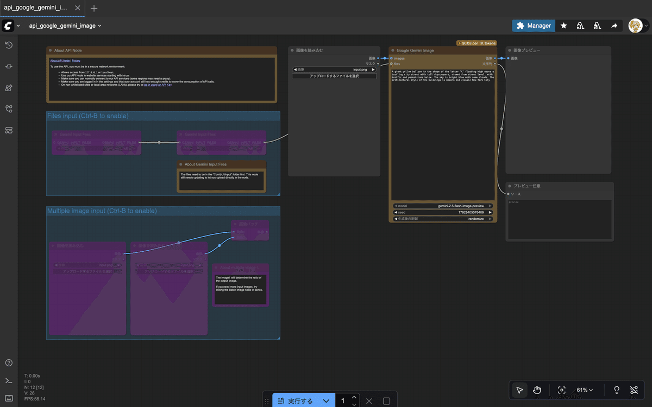Image resolution: width=652 pixels, height=407 pixels.
Task: Open the Manager button
Action: (x=534, y=26)
